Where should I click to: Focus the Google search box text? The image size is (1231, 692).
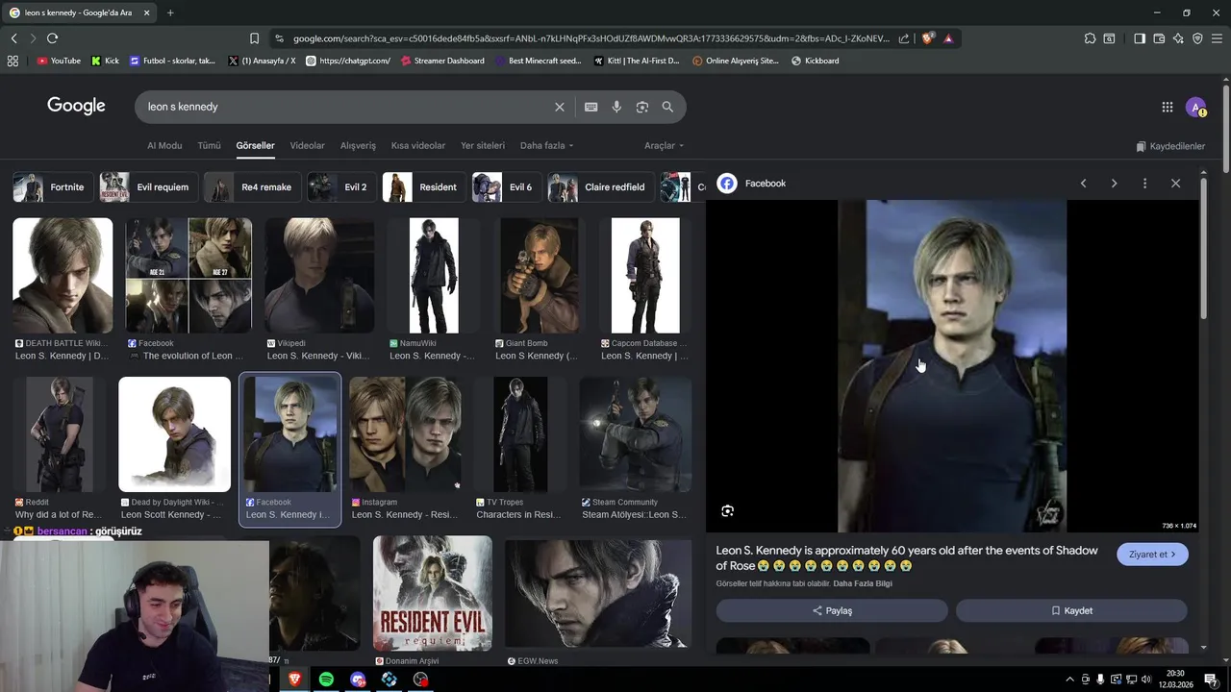tap(346, 107)
